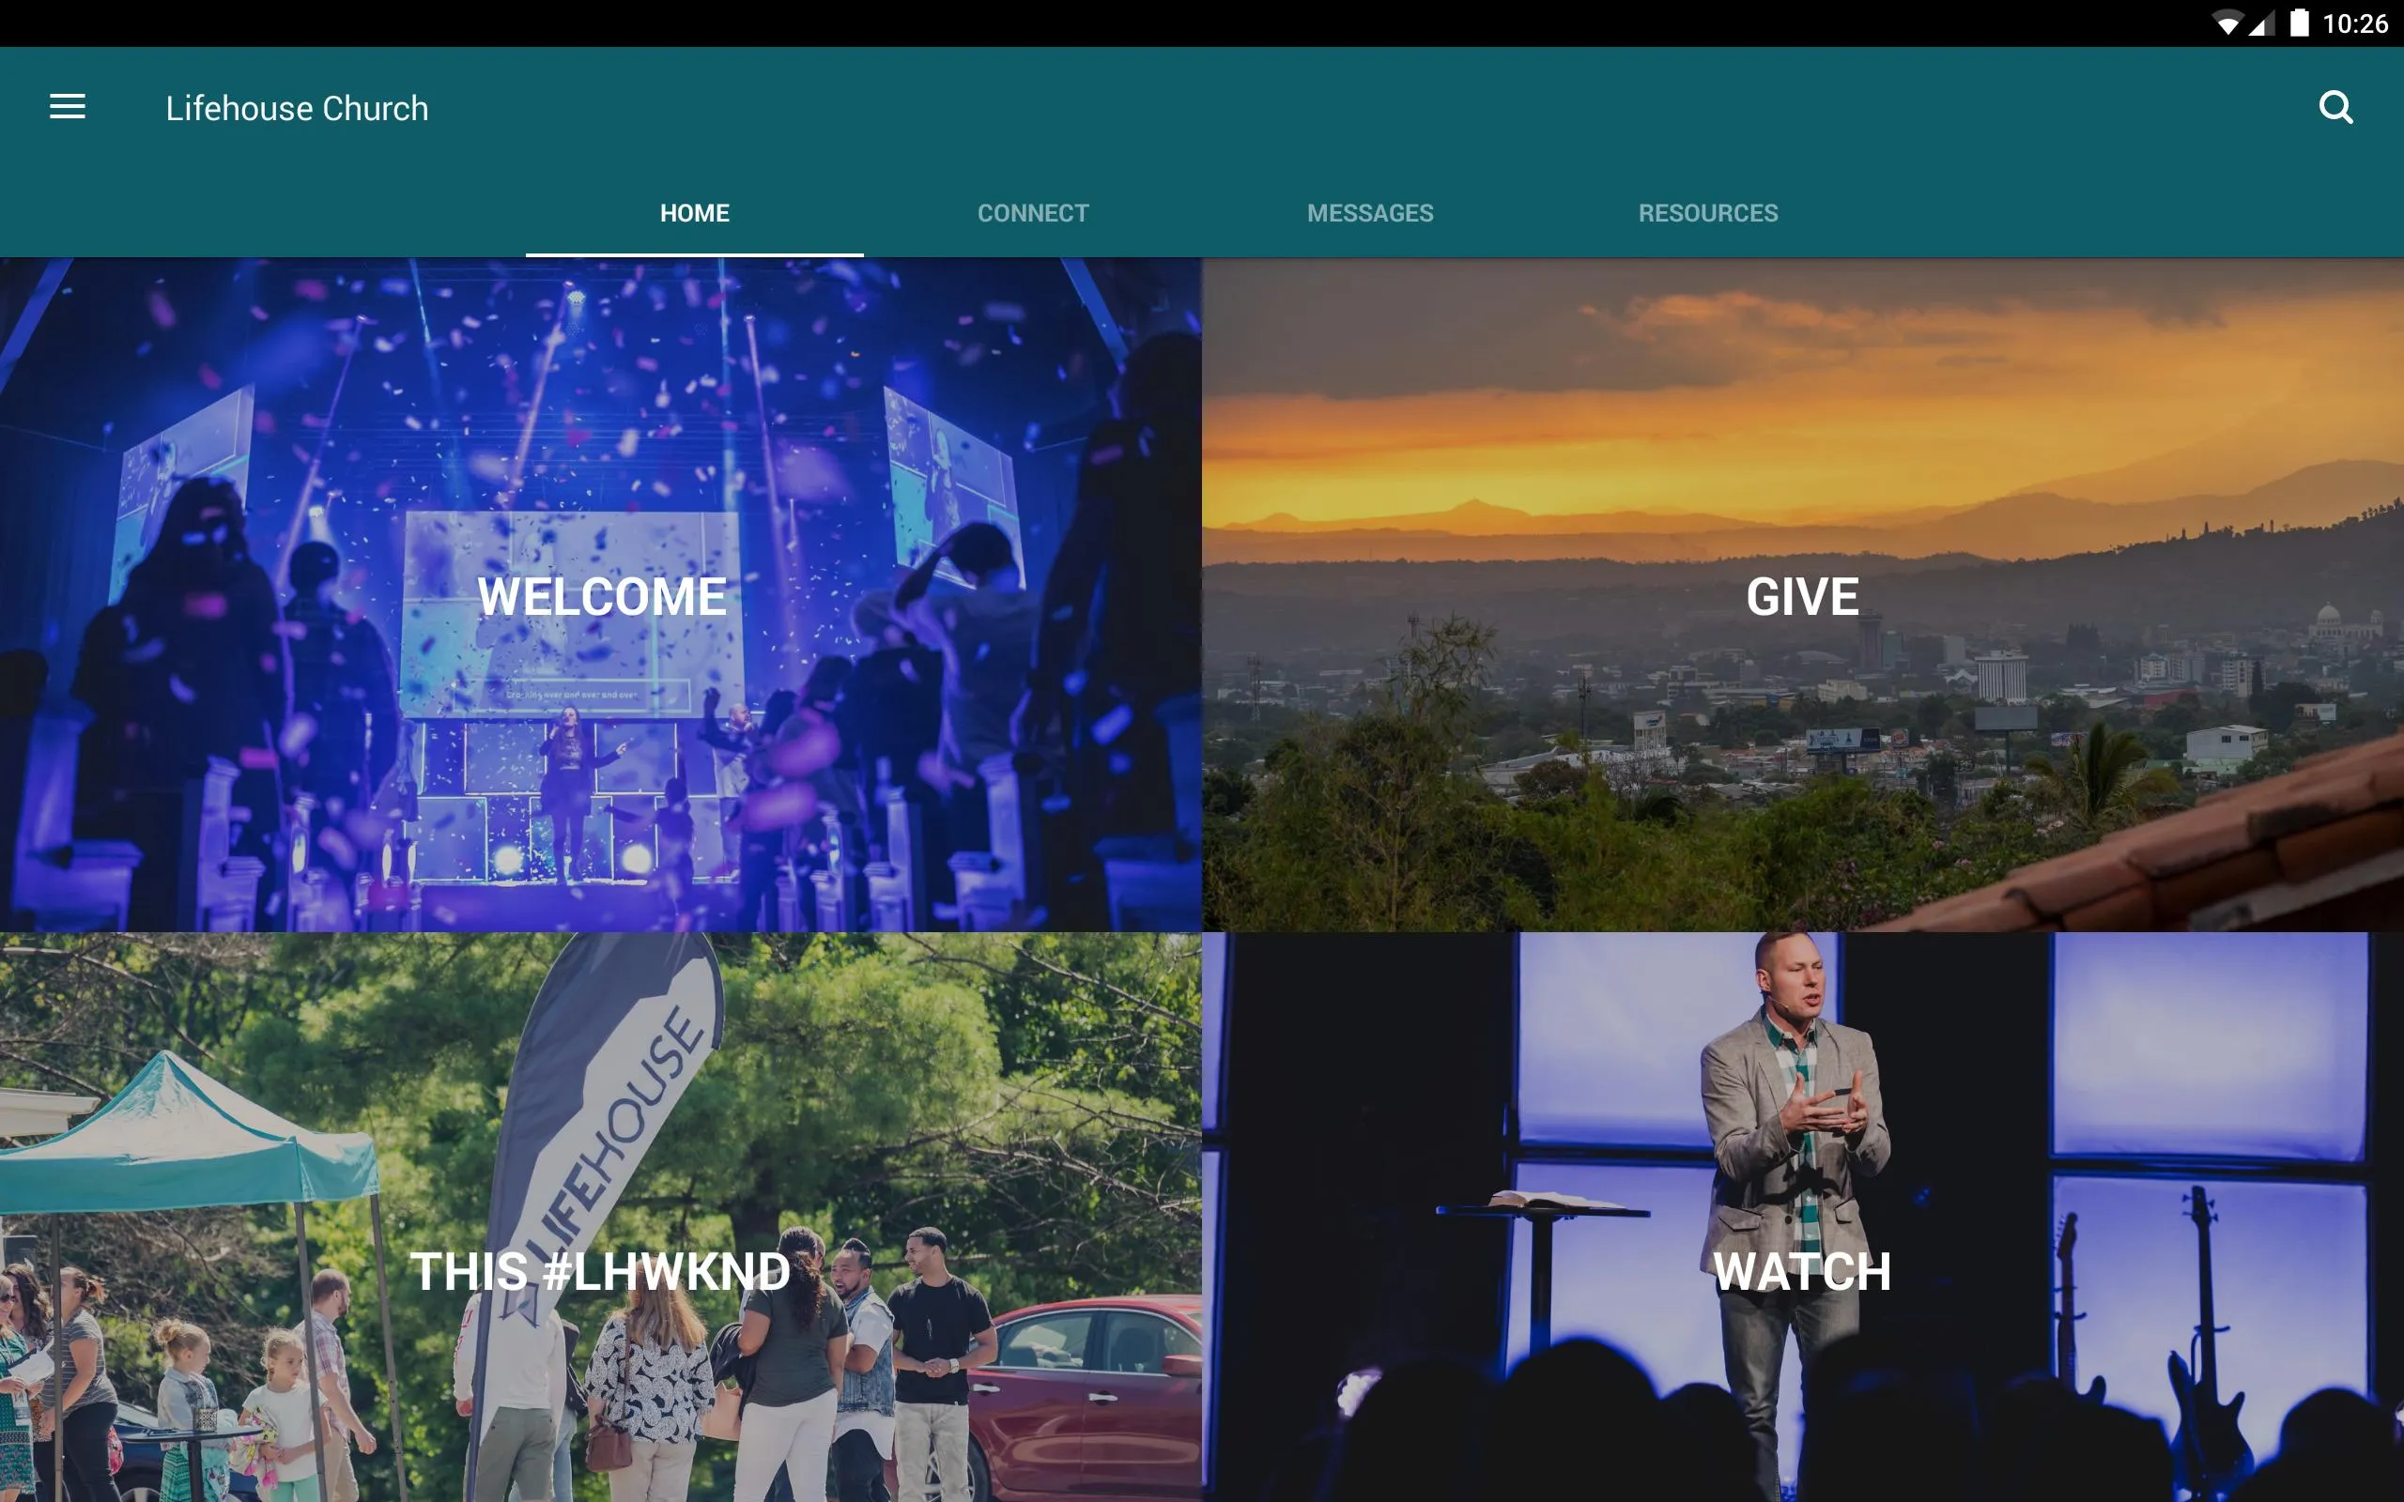Toggle search bar visibility
Viewport: 2404px width, 1502px height.
pos(2336,107)
